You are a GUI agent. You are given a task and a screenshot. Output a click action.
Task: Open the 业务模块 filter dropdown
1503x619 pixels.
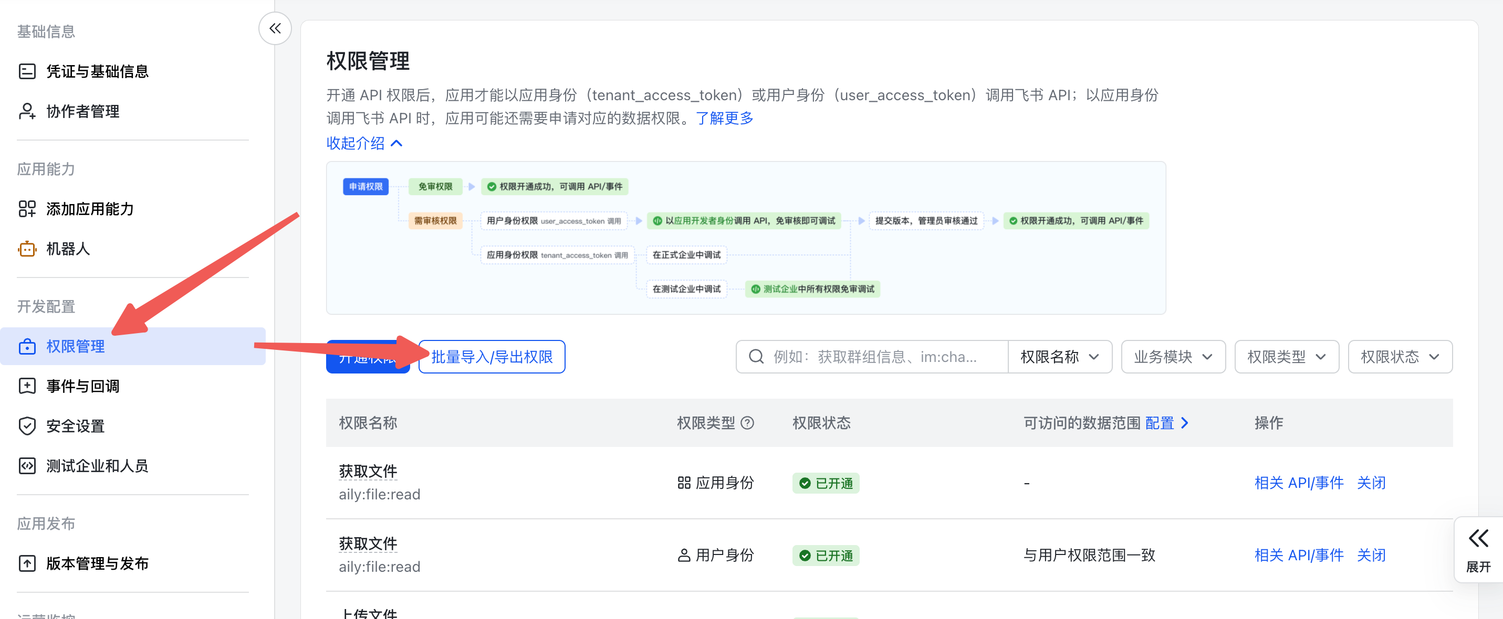[x=1173, y=357]
